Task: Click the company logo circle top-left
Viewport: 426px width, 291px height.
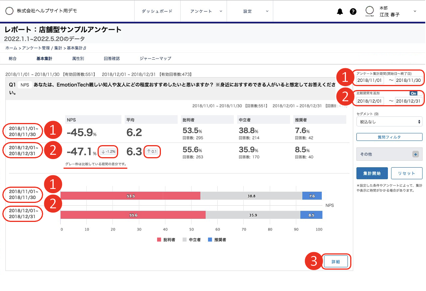Action: (10, 11)
